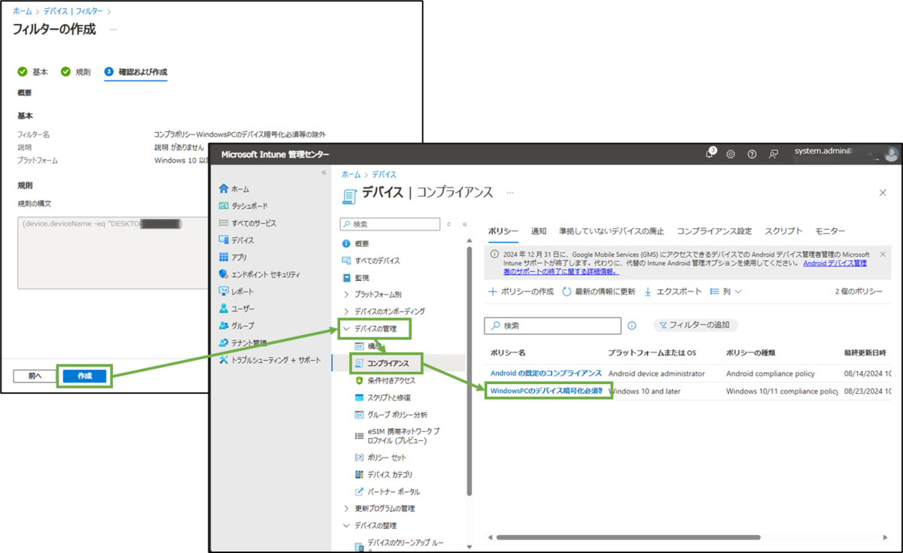Switch to ポリシー tab
The height and width of the screenshot is (553, 903).
(x=503, y=231)
